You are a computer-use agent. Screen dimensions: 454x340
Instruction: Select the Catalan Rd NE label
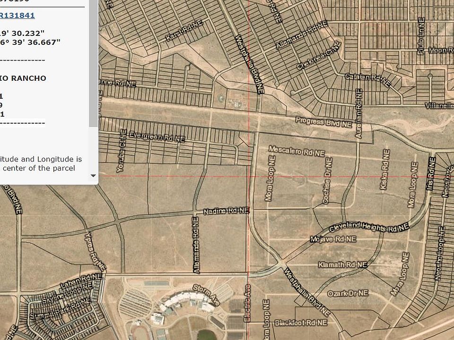pos(367,79)
